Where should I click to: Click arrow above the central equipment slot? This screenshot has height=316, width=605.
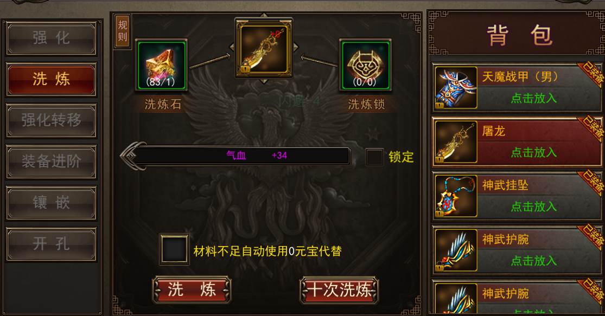tap(264, 15)
